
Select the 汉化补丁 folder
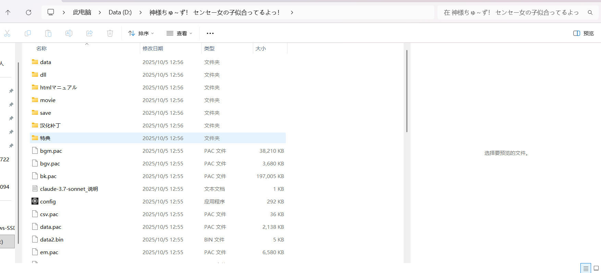coord(158,125)
